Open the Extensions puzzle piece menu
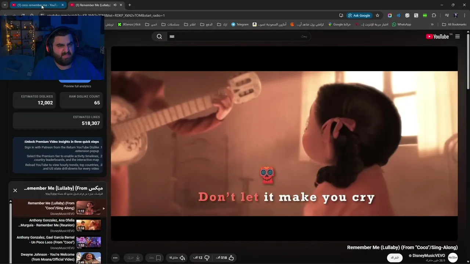This screenshot has height=264, width=470. pyautogui.click(x=434, y=15)
